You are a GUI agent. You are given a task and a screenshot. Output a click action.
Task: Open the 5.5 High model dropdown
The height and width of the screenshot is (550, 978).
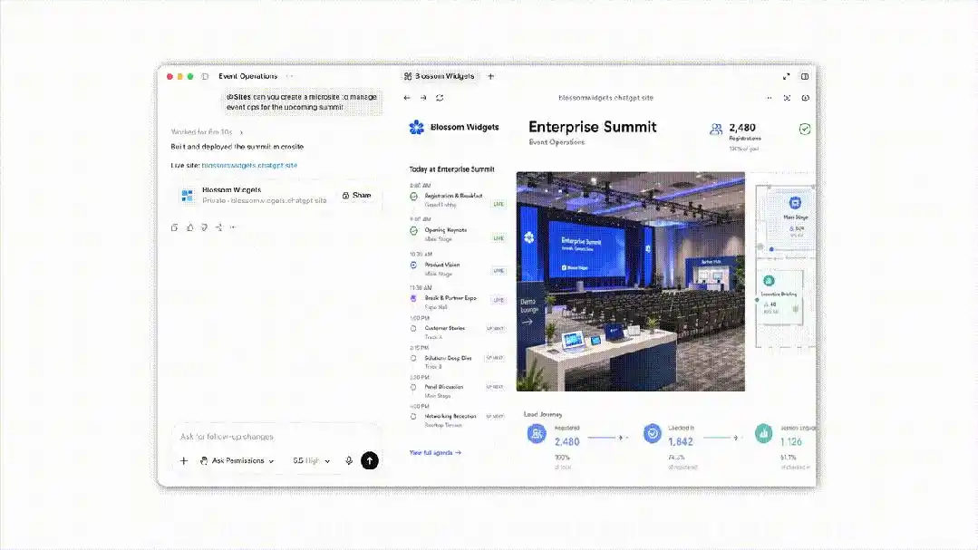(311, 461)
